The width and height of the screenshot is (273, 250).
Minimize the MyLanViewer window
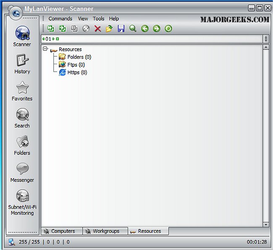[251, 8]
